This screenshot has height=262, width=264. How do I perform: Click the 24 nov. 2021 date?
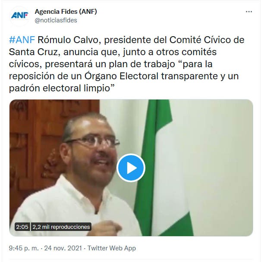[63, 248]
